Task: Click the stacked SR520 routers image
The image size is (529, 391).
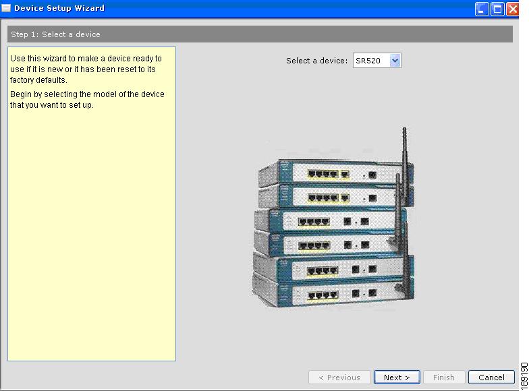Action: tap(333, 218)
